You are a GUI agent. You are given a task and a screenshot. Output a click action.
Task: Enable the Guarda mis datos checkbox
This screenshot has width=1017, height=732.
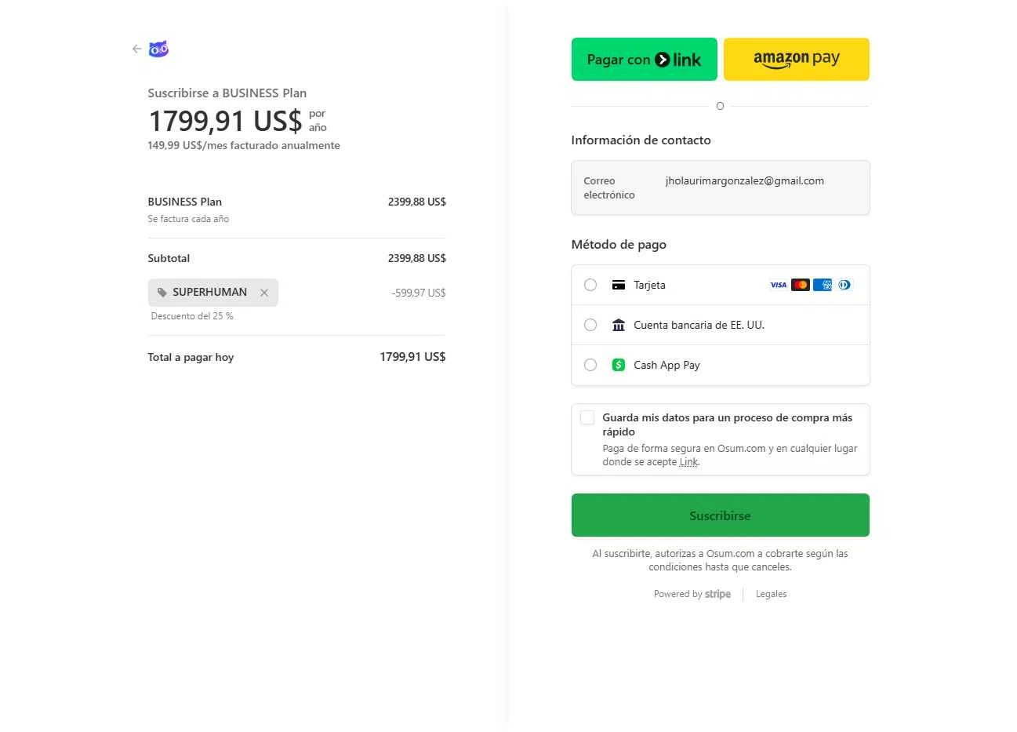(587, 417)
